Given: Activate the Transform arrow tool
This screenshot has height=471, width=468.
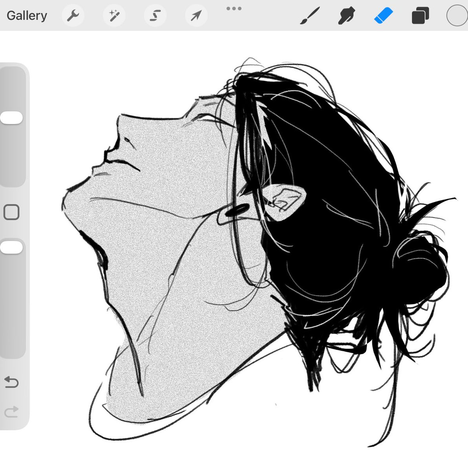Looking at the screenshot, I should coord(196,16).
